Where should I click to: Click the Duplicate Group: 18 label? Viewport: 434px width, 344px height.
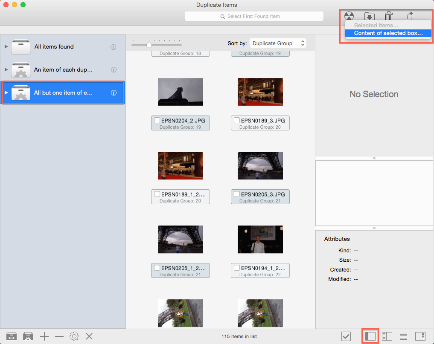(x=180, y=53)
